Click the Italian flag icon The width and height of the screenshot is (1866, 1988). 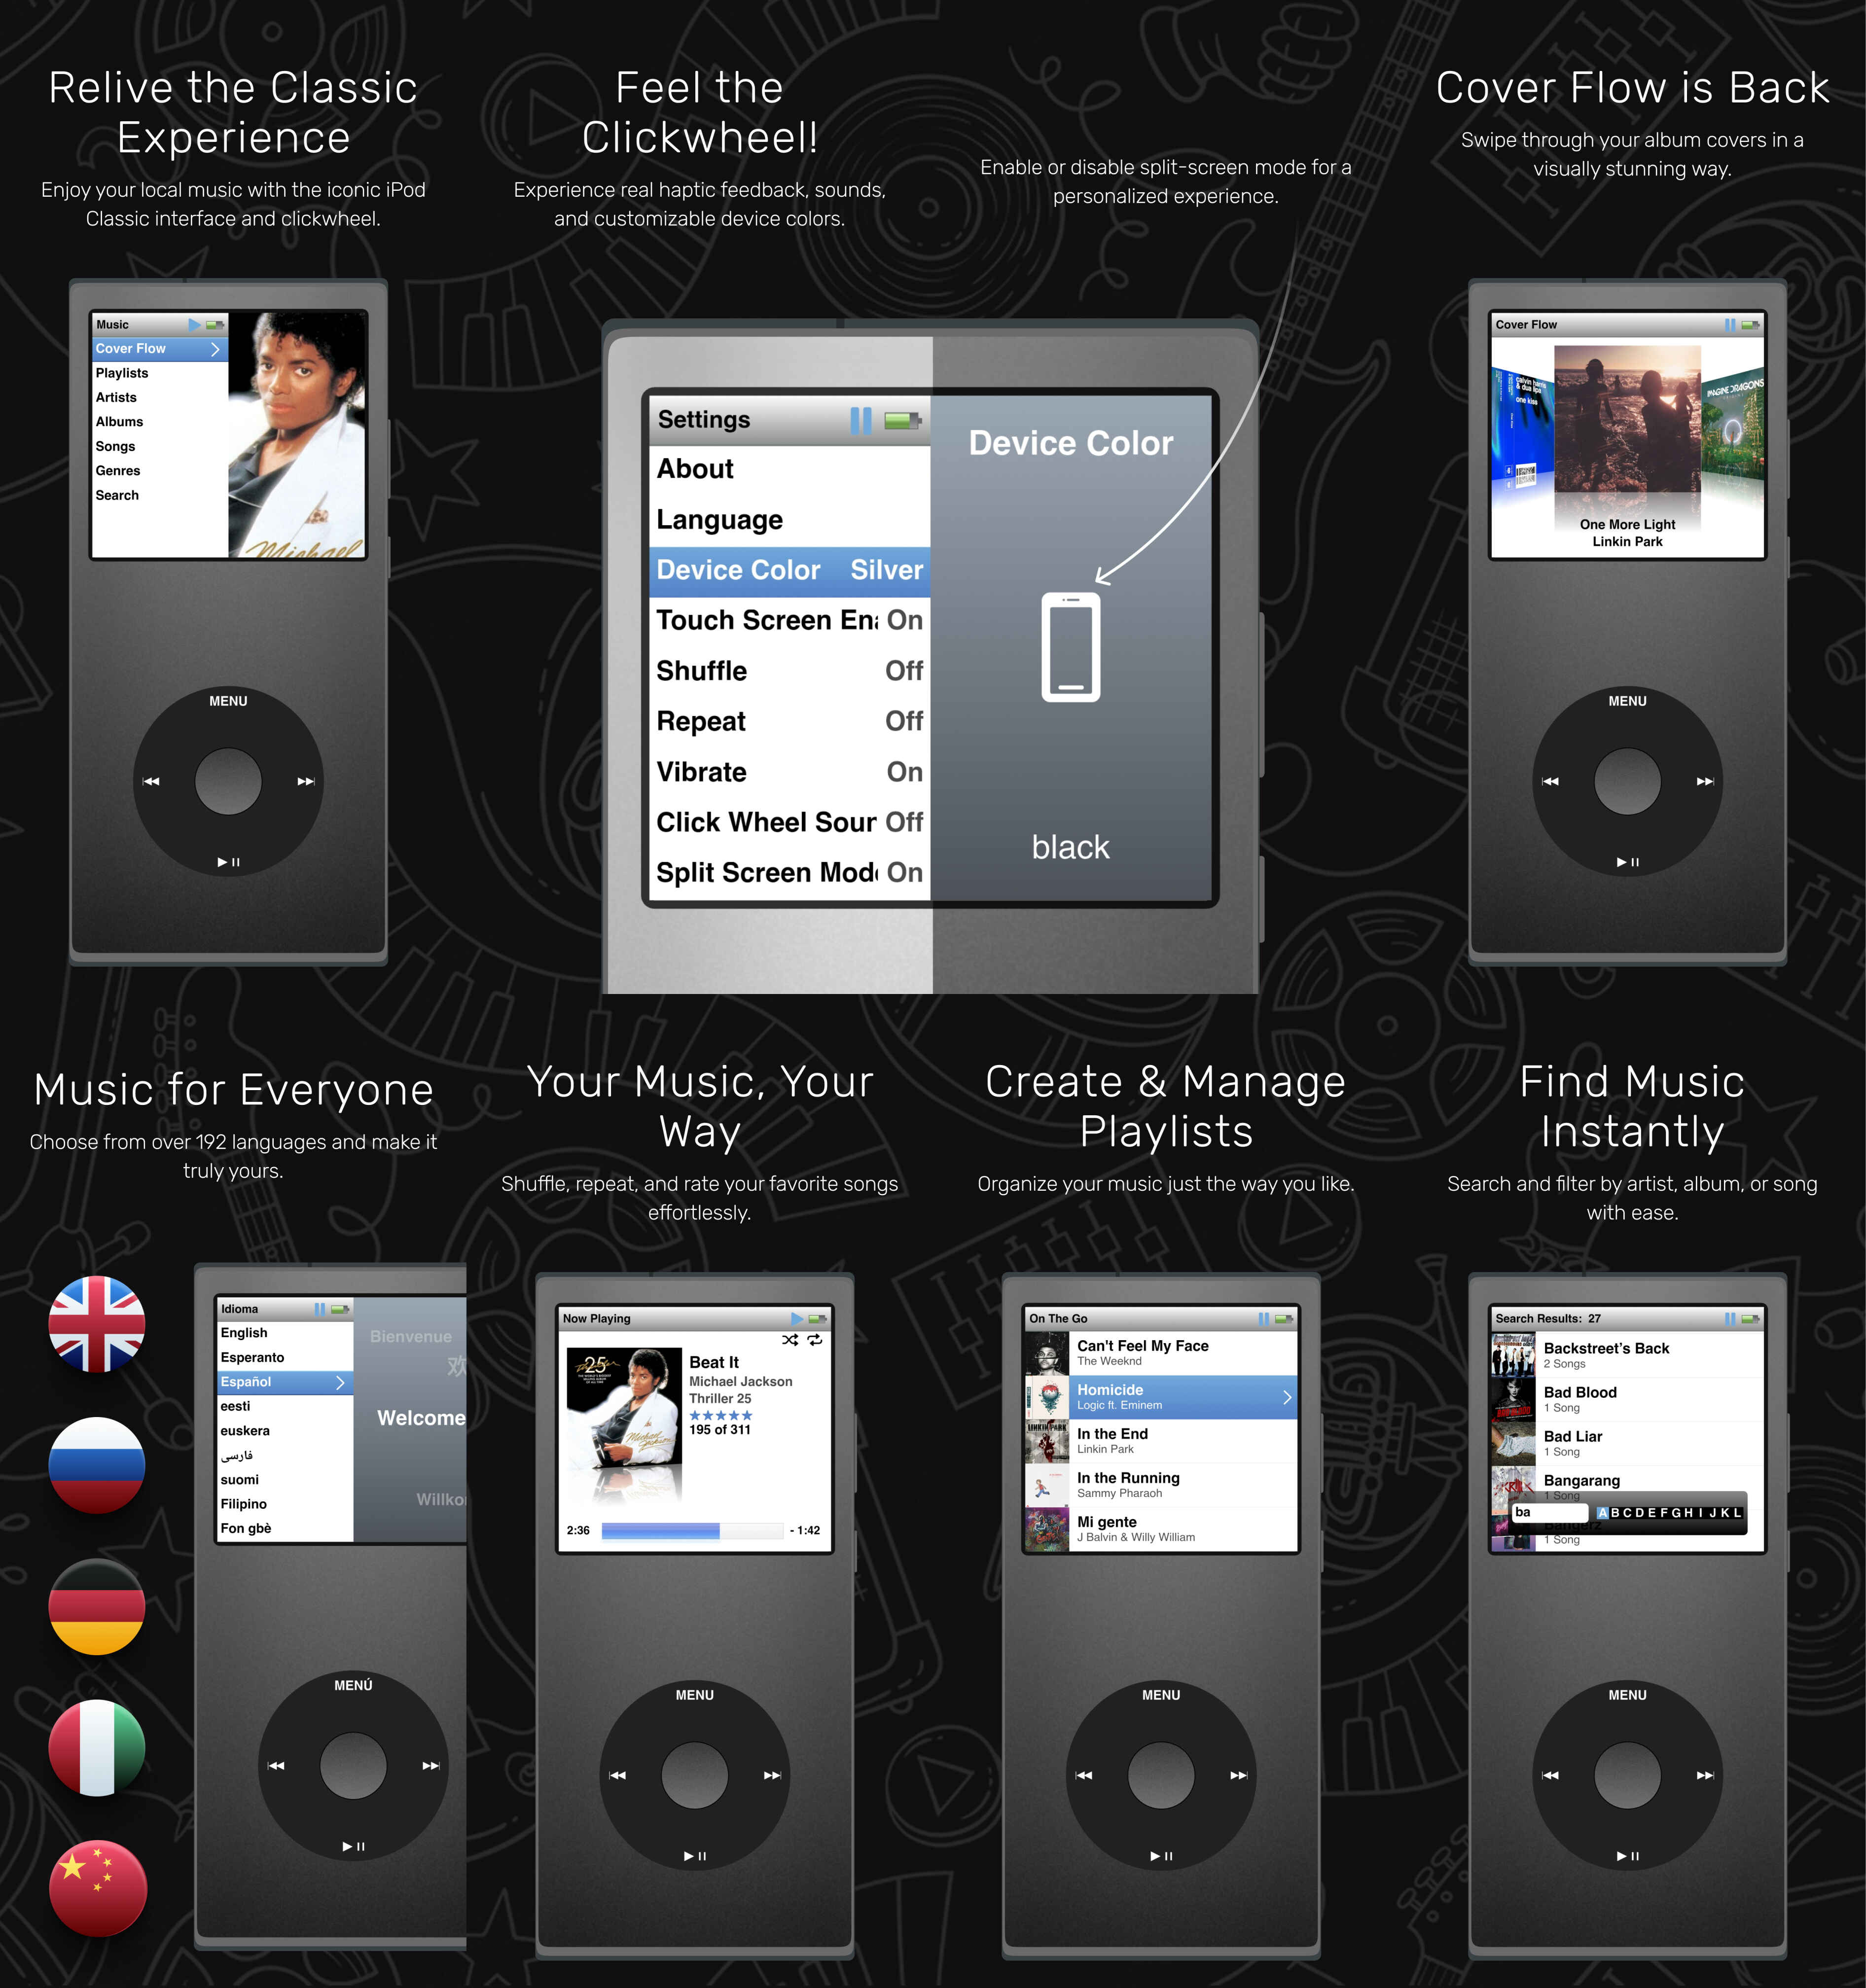click(x=97, y=1747)
